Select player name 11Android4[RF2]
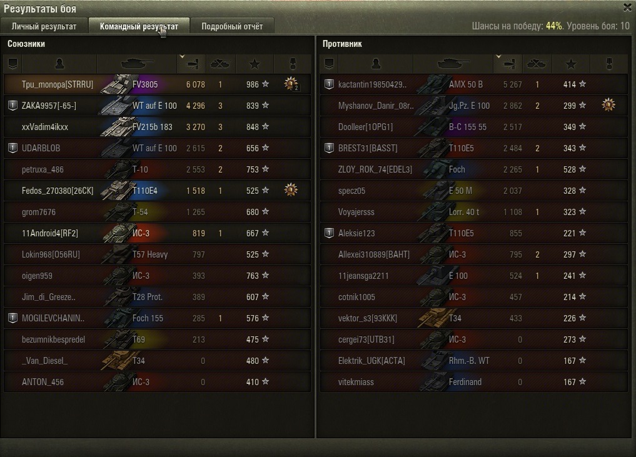636x457 pixels. (x=49, y=233)
